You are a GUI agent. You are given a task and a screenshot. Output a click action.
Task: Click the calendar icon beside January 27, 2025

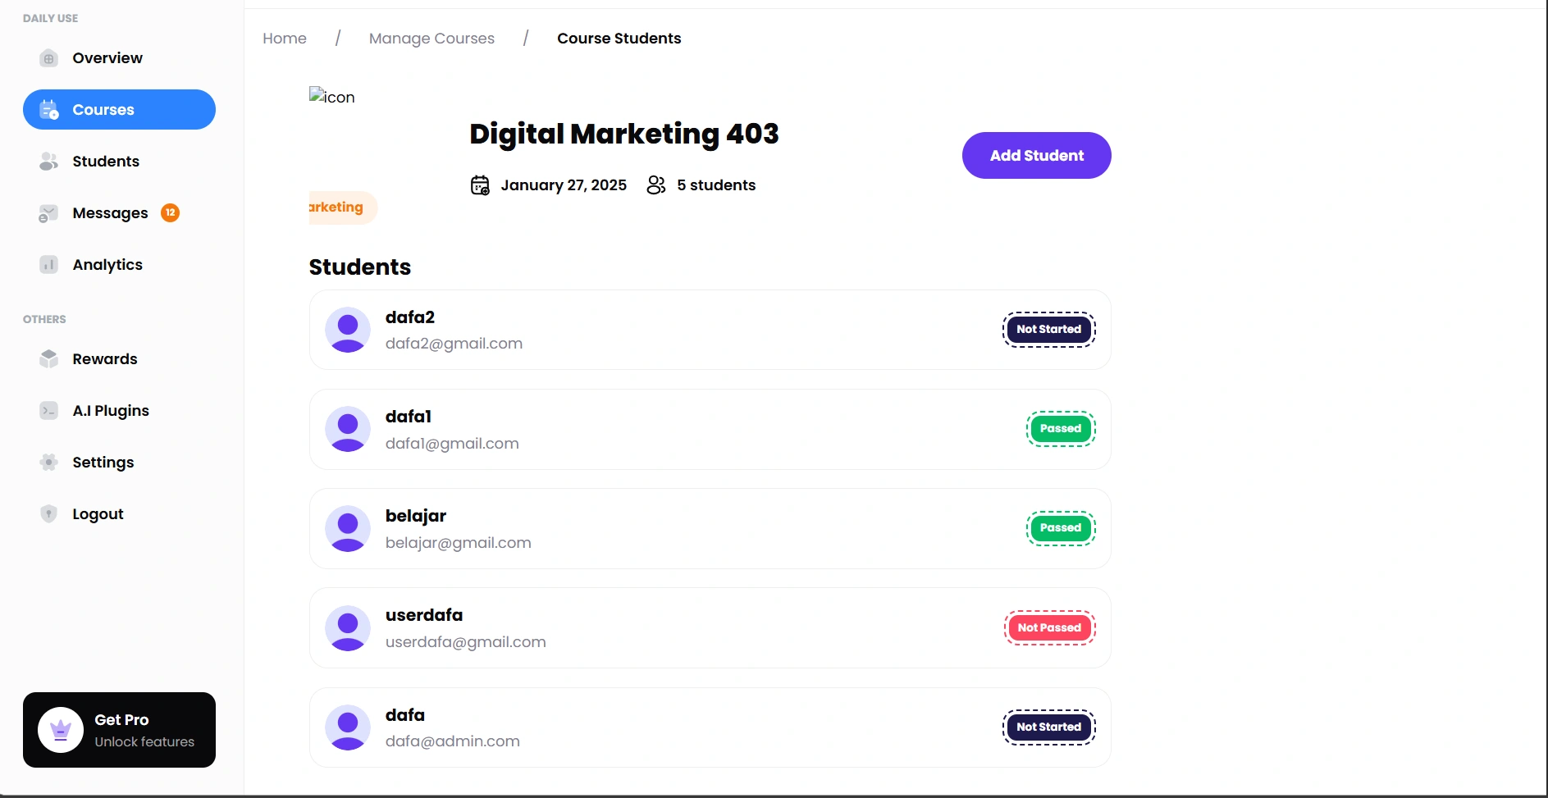click(x=480, y=185)
